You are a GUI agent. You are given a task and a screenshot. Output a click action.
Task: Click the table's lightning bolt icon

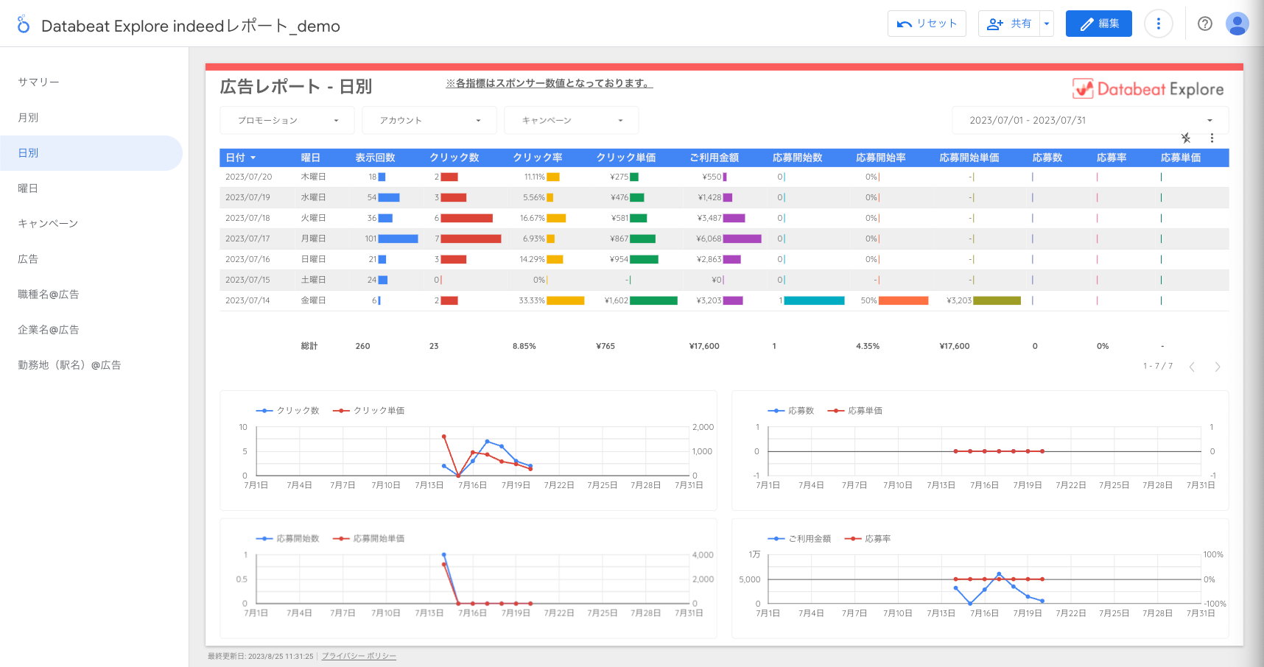(x=1186, y=138)
